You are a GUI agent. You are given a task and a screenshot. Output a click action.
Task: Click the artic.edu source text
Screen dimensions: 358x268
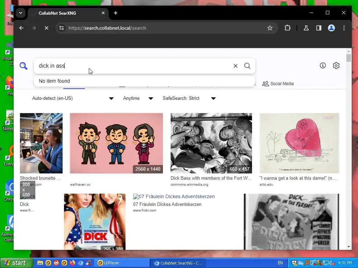[266, 185]
